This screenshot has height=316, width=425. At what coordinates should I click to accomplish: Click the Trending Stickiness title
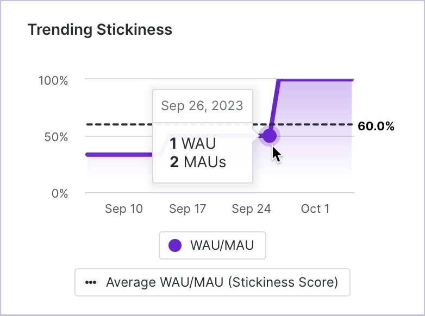(100, 29)
